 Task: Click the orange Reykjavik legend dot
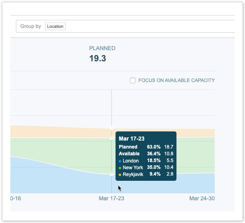(120, 174)
